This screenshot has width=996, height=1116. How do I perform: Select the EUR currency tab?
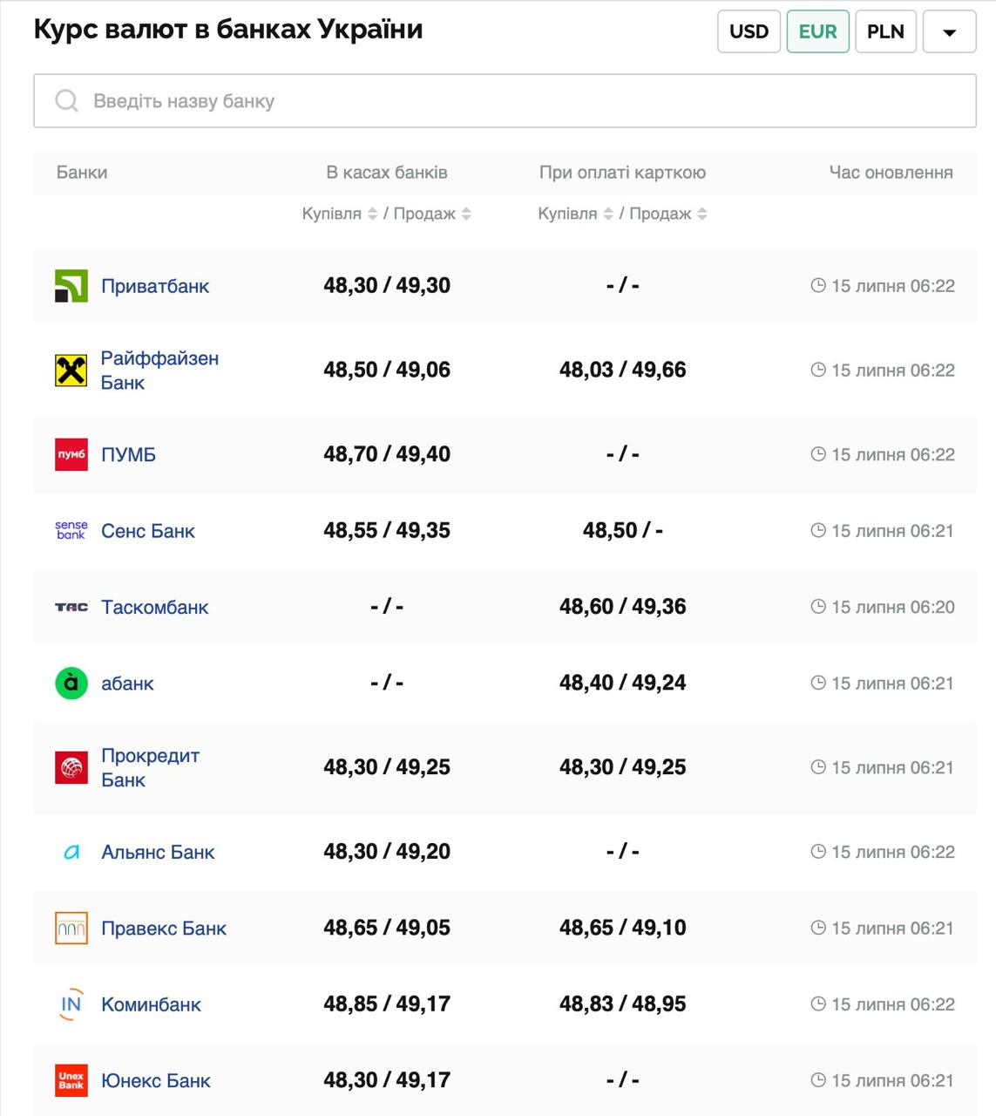[817, 32]
